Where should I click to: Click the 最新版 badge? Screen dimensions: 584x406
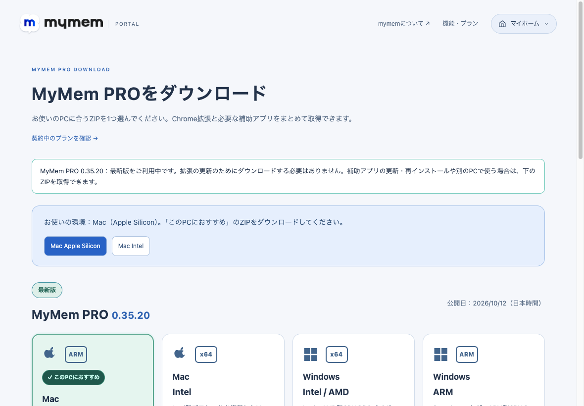[x=47, y=290]
